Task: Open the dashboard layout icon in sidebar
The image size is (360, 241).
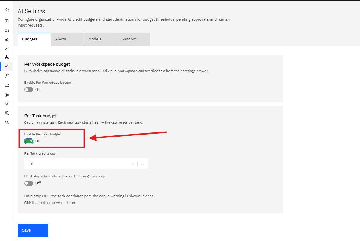Action: (x=6, y=20)
